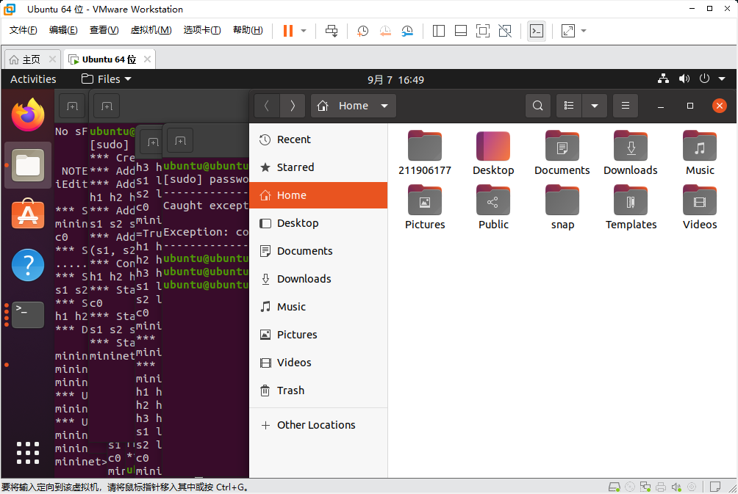
Task: Expand the stretch guest dropdown arrow
Action: click(584, 31)
